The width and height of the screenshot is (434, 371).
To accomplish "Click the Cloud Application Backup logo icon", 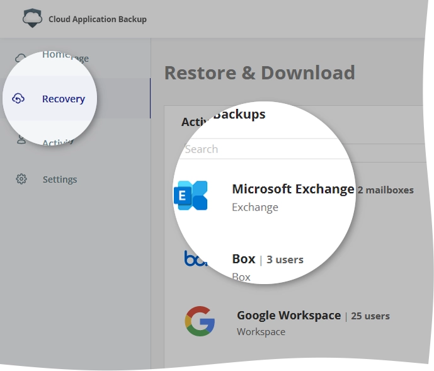I will click(32, 18).
